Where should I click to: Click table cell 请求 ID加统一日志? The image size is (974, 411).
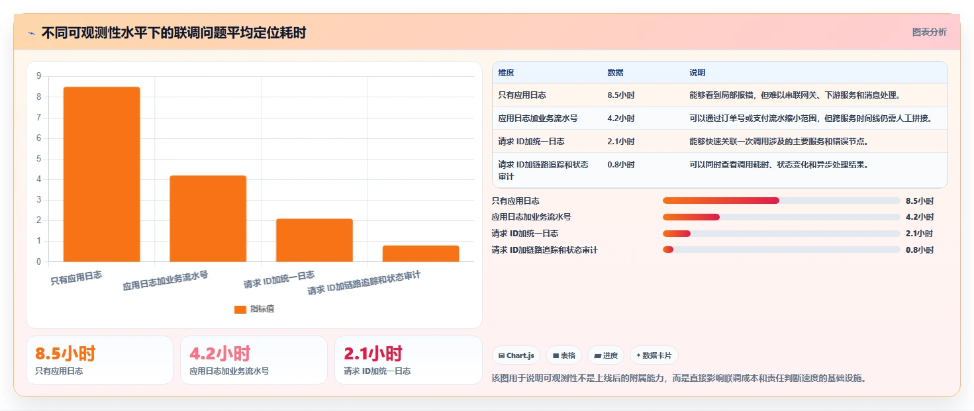(x=532, y=142)
